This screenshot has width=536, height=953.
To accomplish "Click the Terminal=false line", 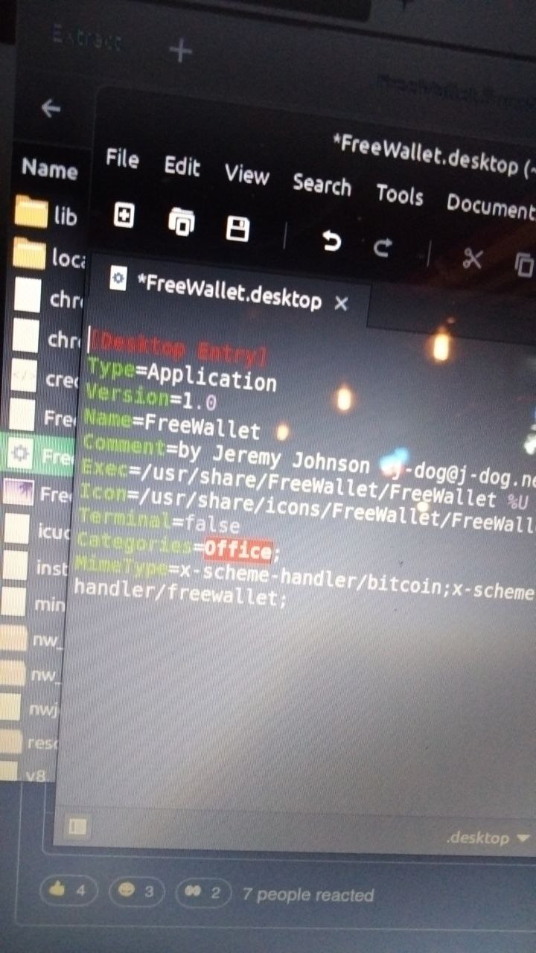I will tap(159, 520).
